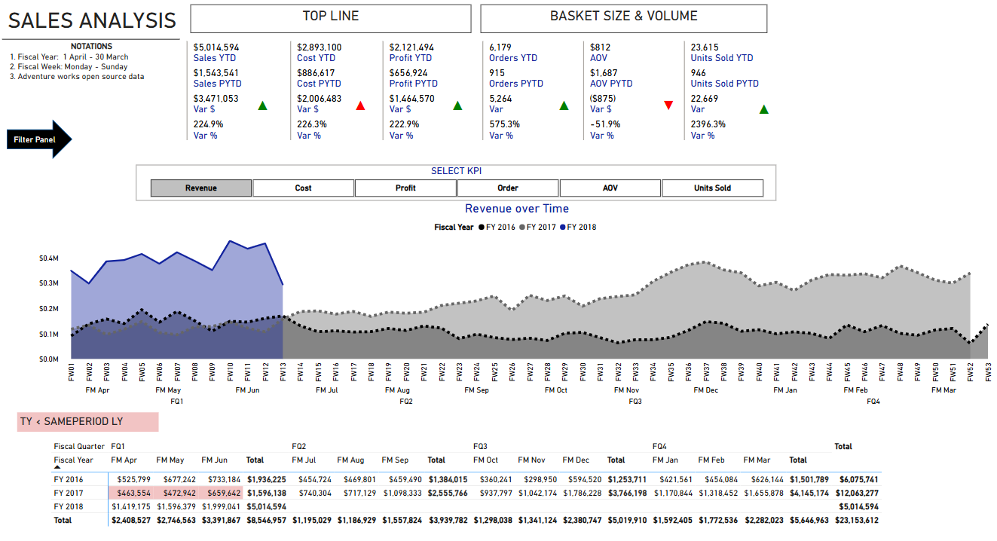Select Cost KPI button
The width and height of the screenshot is (997, 541).
tap(304, 188)
